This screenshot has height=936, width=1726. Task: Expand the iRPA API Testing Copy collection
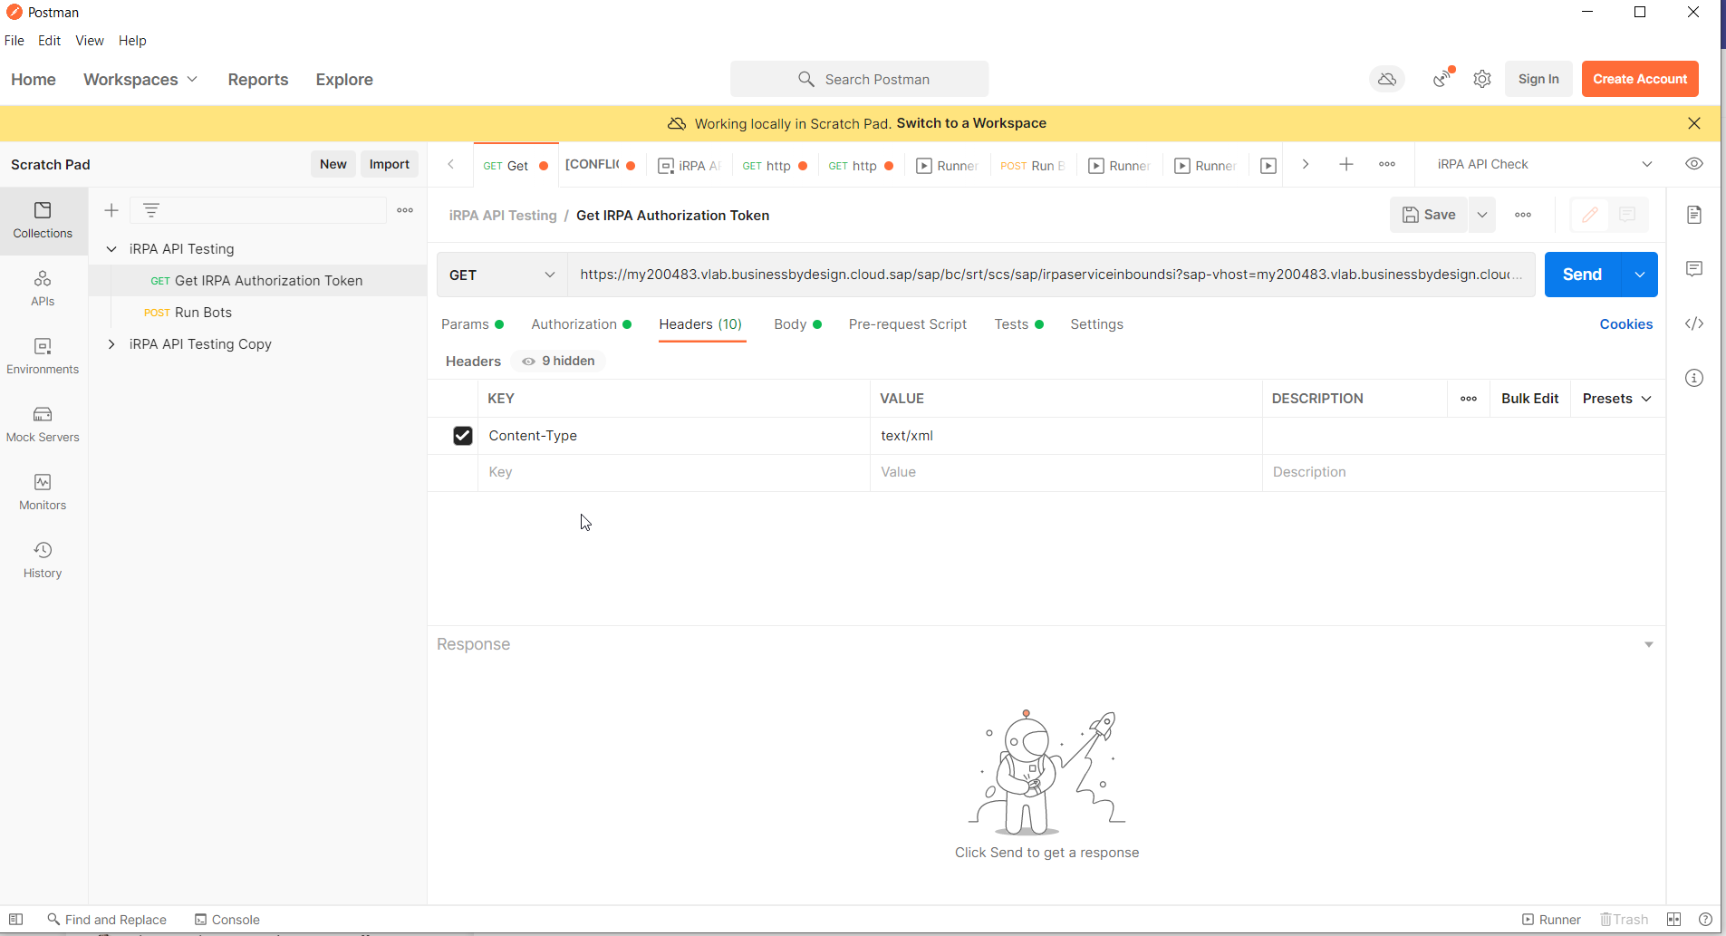pyautogui.click(x=111, y=344)
